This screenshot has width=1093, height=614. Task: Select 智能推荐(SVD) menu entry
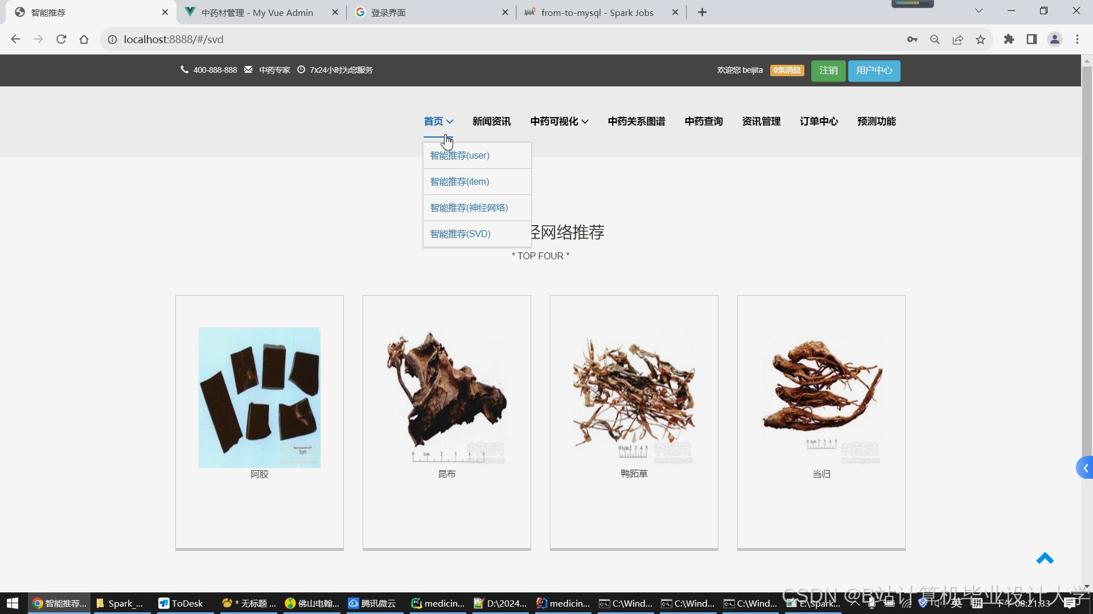pos(460,234)
